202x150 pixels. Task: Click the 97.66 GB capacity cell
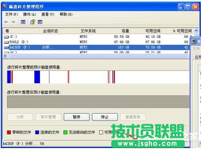click(122, 42)
